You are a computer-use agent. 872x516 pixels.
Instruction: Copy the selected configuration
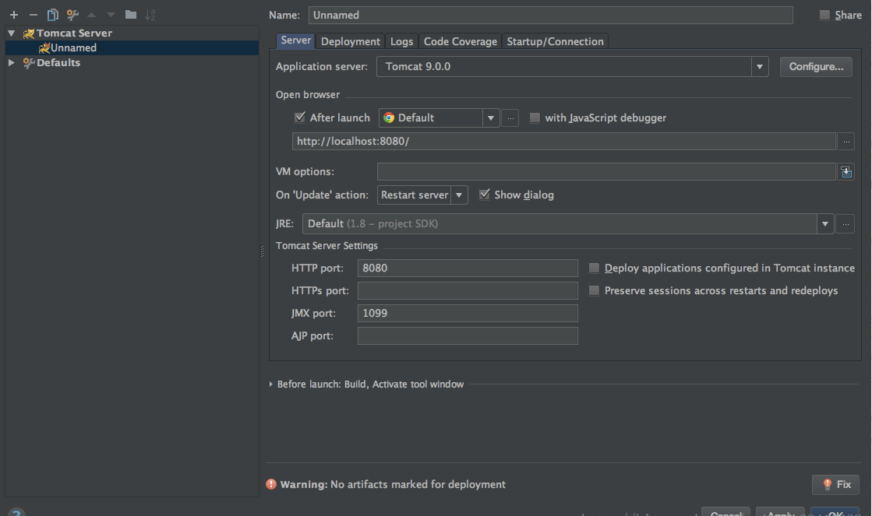tap(53, 15)
